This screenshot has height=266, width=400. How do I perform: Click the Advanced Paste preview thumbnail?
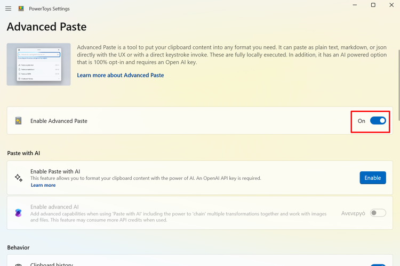38,64
